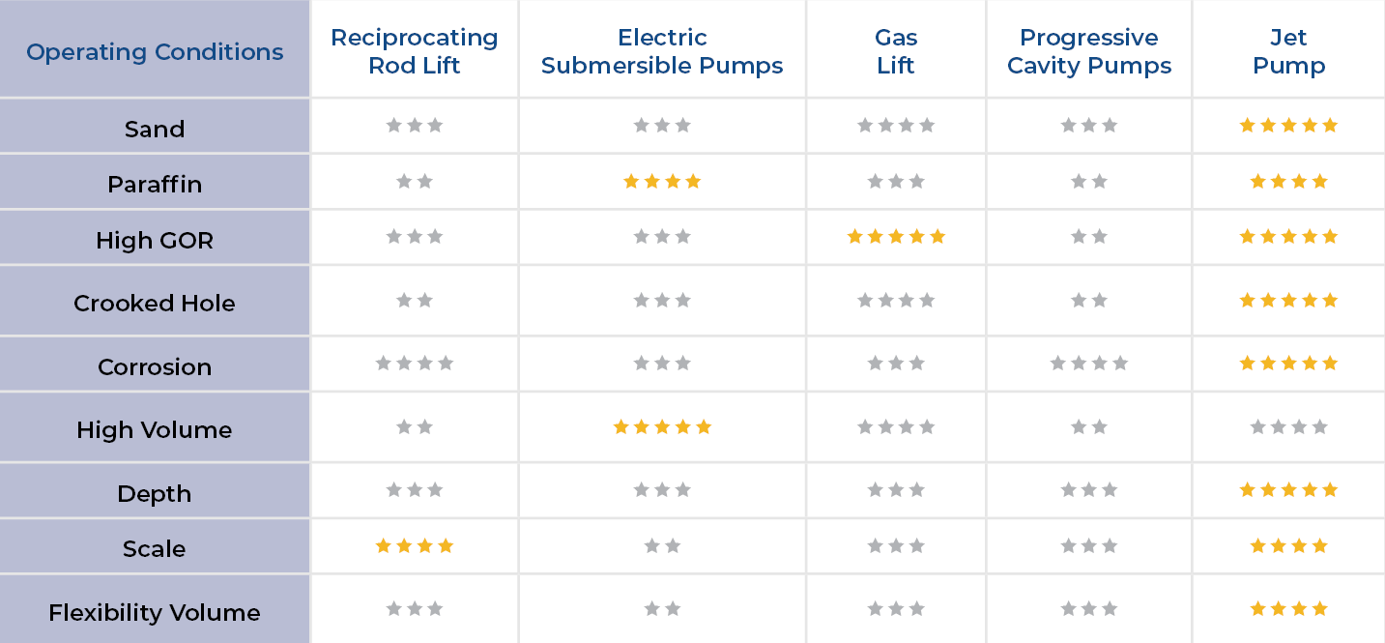Click Electric Submersible Pumps' gold stars for Paraffin
Image resolution: width=1385 pixels, height=643 pixels.
pos(662,182)
